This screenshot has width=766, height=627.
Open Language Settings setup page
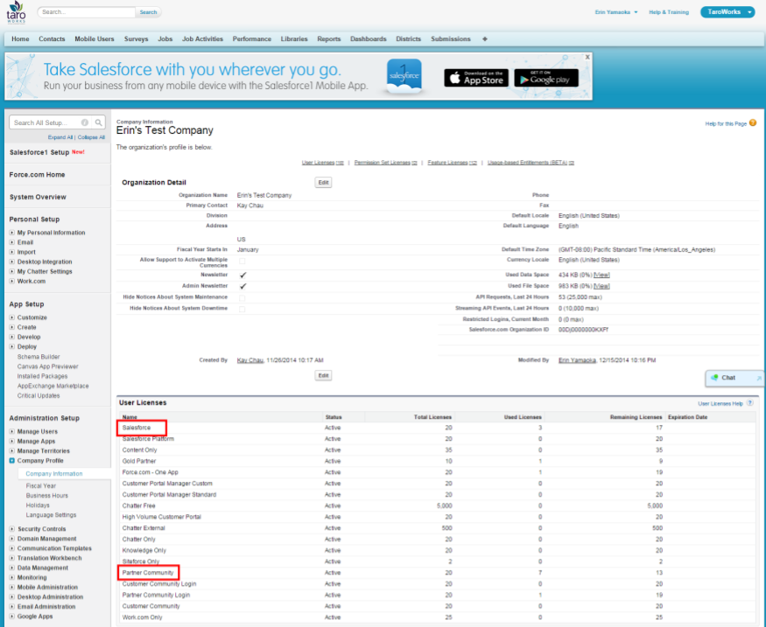point(51,515)
